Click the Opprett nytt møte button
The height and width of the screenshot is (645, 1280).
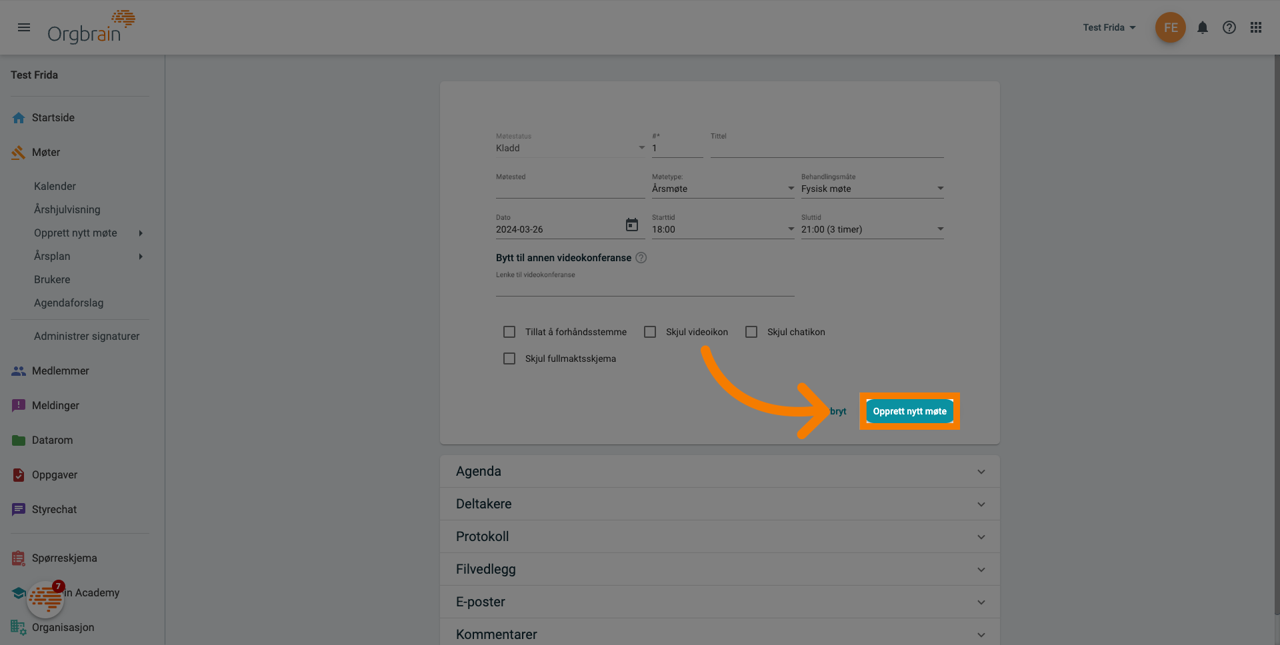point(909,411)
